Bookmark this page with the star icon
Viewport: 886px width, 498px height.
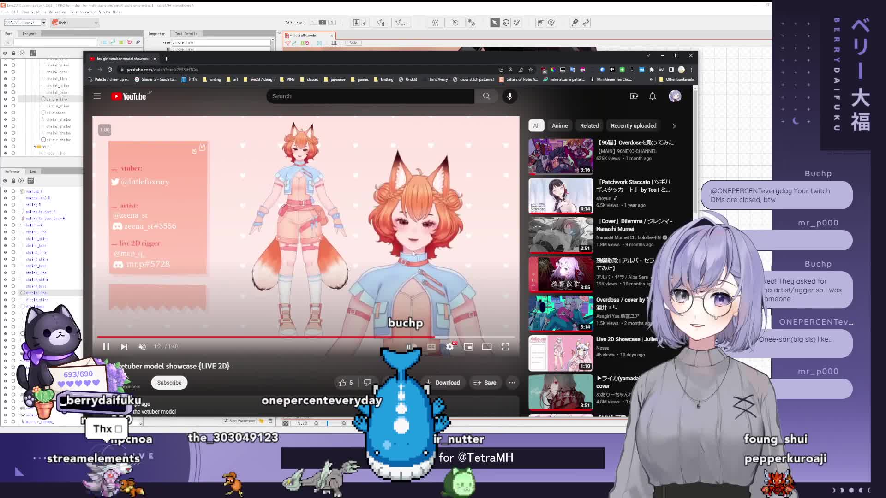click(531, 70)
